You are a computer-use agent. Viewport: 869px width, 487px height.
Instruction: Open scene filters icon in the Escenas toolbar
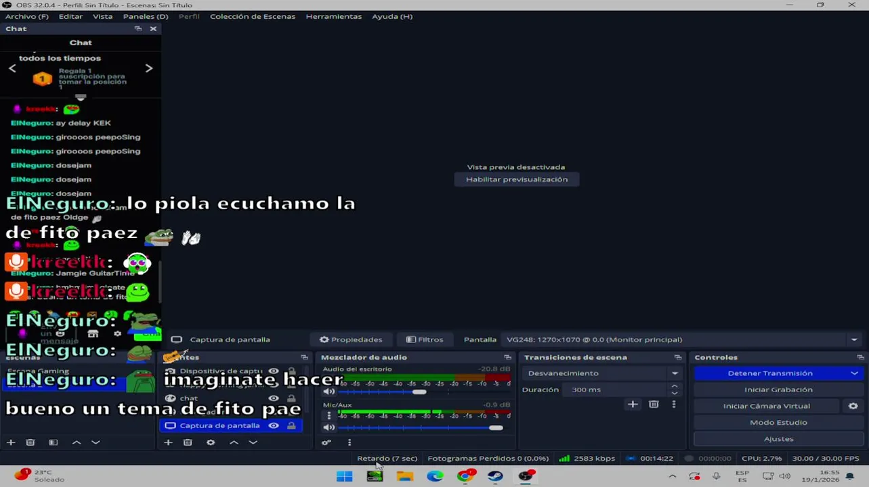pos(53,442)
